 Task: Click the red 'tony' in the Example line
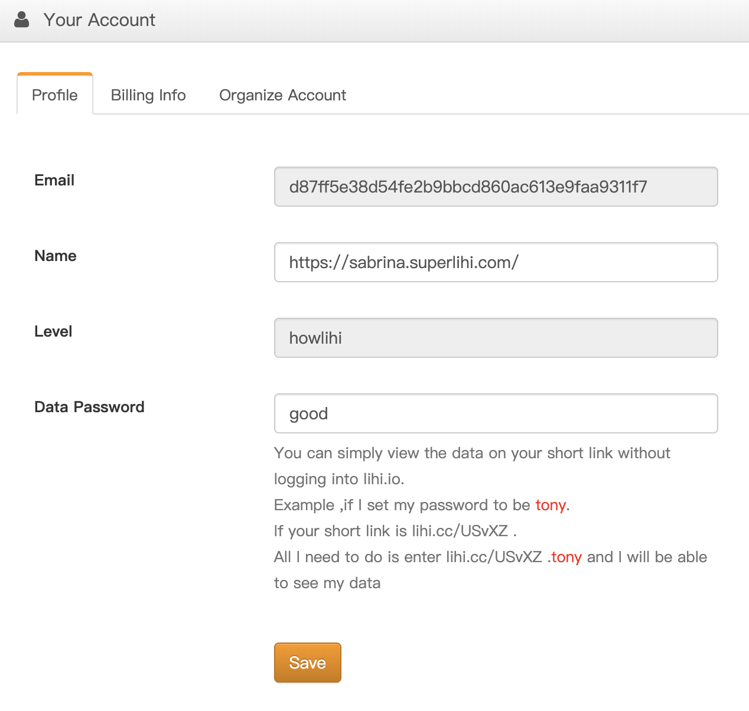click(551, 505)
